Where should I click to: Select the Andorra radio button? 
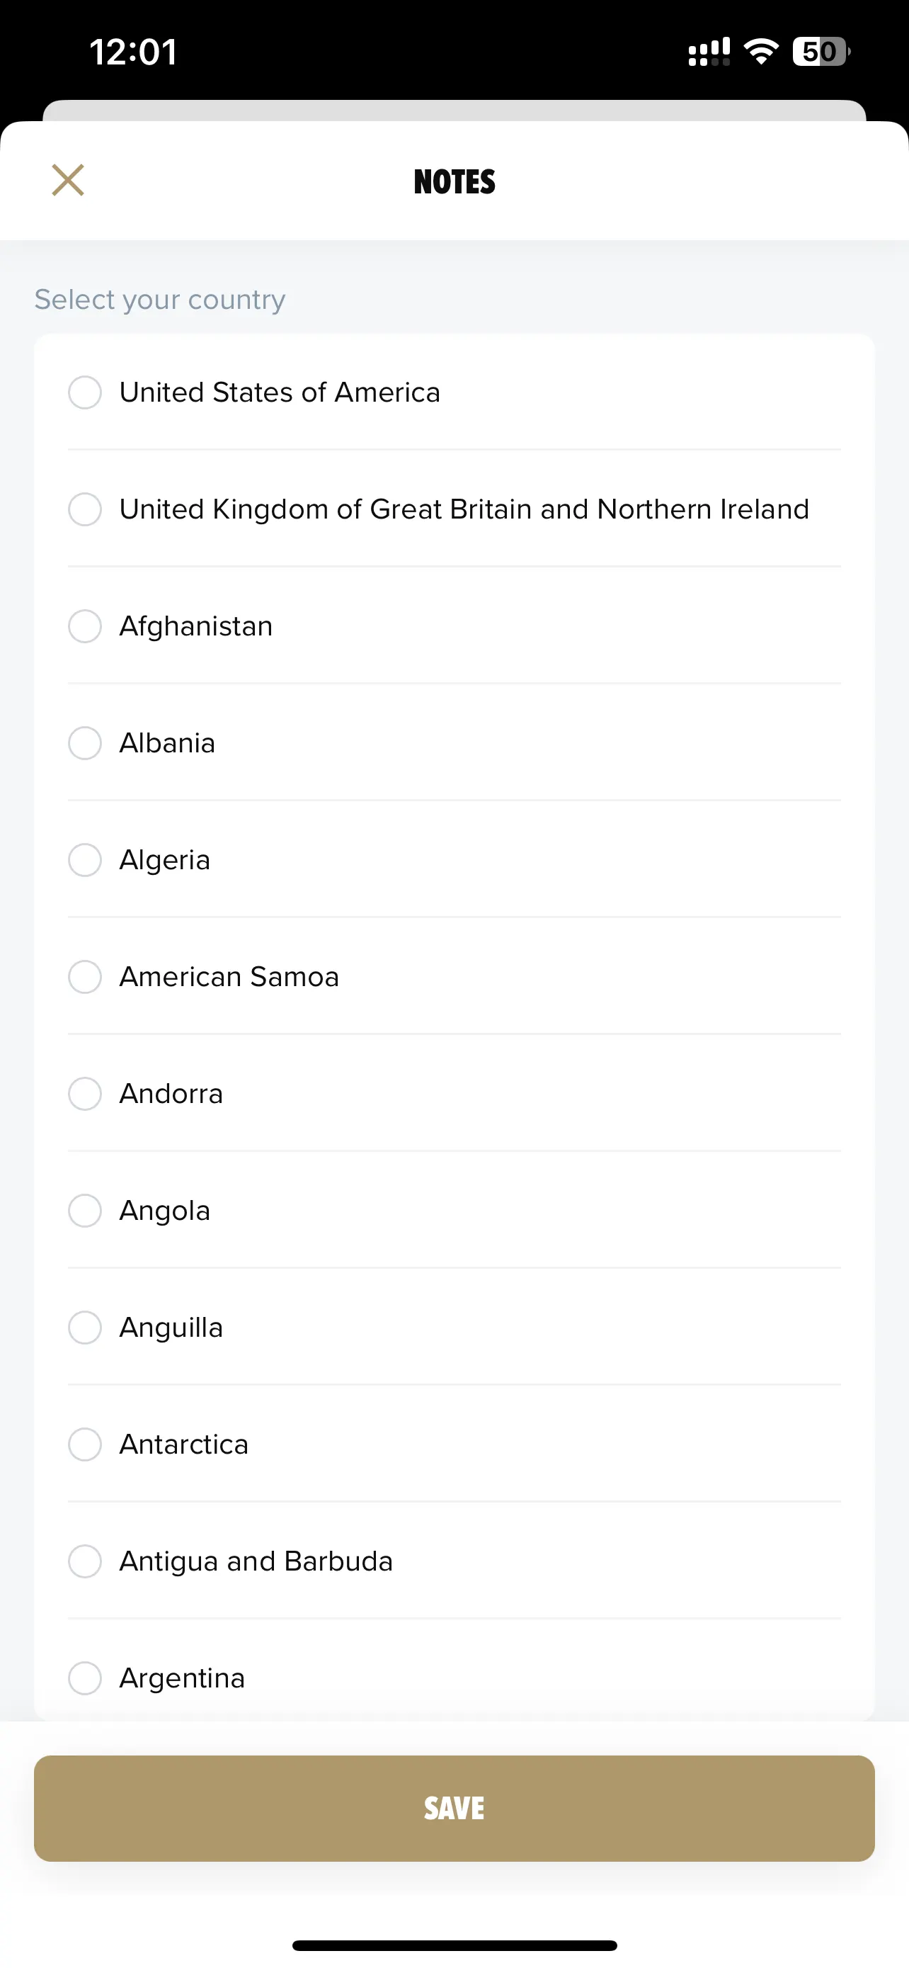tap(85, 1093)
